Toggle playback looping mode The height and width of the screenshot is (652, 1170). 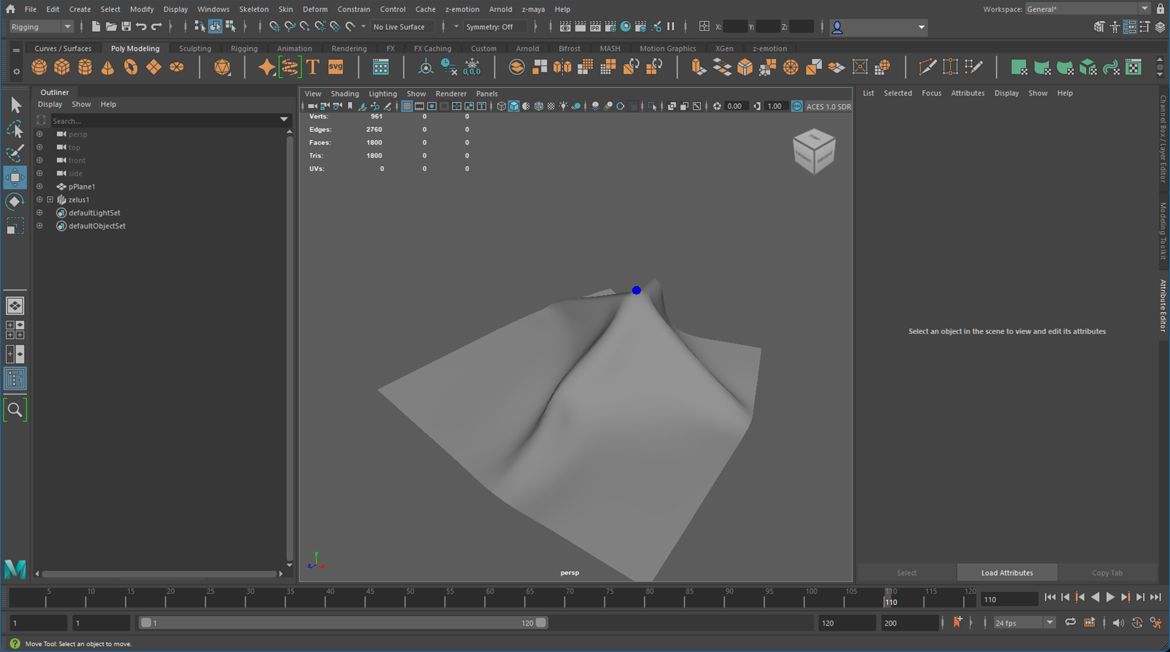tap(1071, 623)
